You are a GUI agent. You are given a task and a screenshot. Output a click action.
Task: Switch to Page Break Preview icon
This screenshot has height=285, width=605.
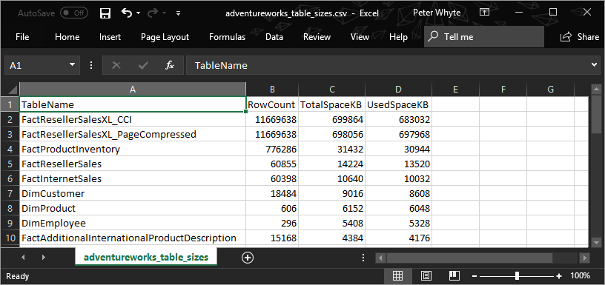coord(454,276)
